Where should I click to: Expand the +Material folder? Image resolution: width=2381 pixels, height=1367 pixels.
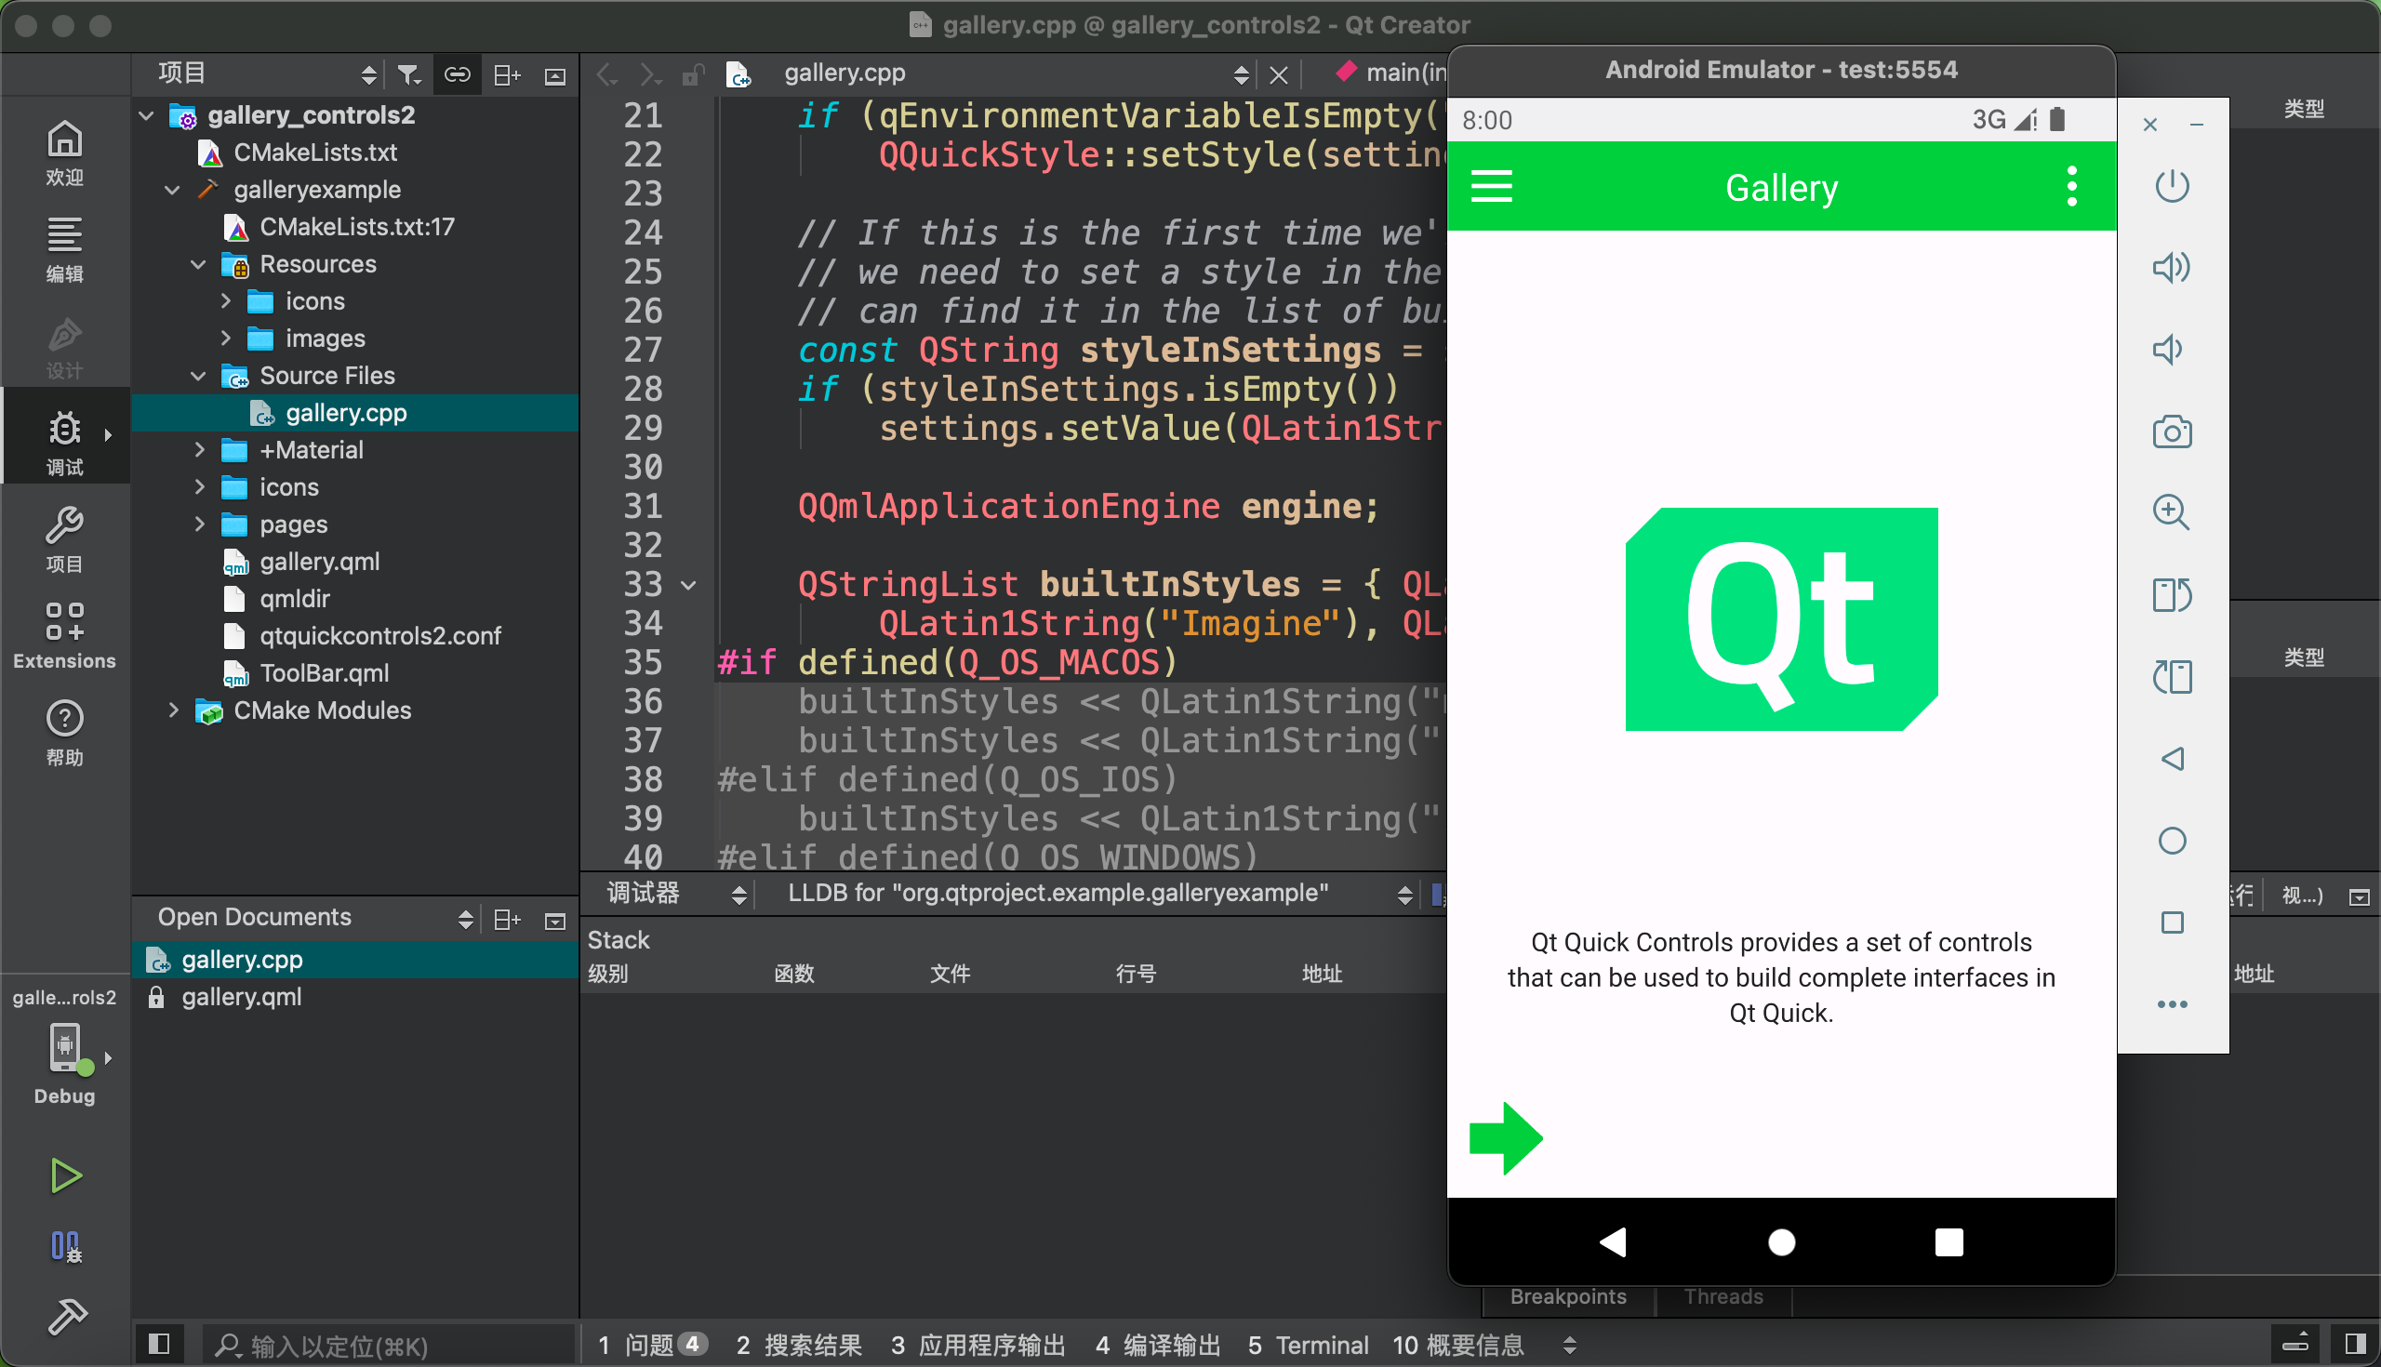point(199,450)
